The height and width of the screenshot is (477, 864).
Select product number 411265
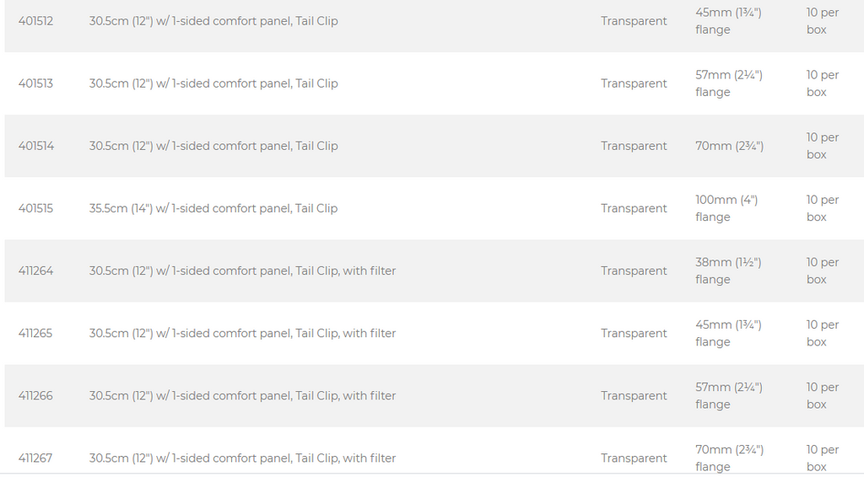click(x=35, y=334)
